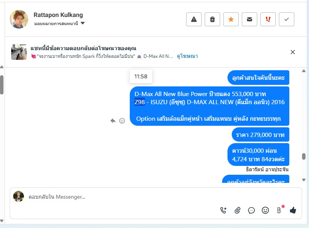Delete conversation using trash icon
This screenshot has width=309, height=228.
[x=212, y=19]
